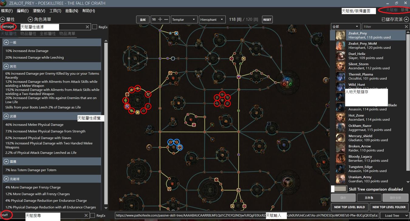410x221 pixels.
Task: Click NEW TOP LEVEL BUILD
Action: tap(349, 207)
